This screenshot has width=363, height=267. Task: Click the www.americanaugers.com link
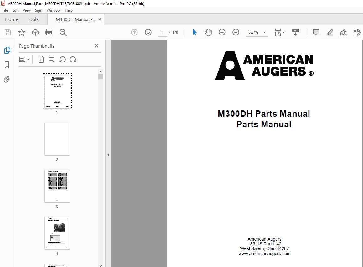(x=264, y=254)
